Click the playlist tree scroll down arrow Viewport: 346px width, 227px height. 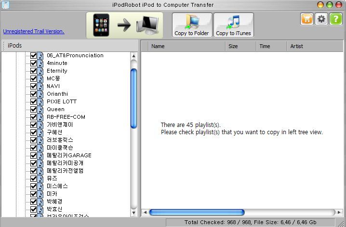(133, 213)
